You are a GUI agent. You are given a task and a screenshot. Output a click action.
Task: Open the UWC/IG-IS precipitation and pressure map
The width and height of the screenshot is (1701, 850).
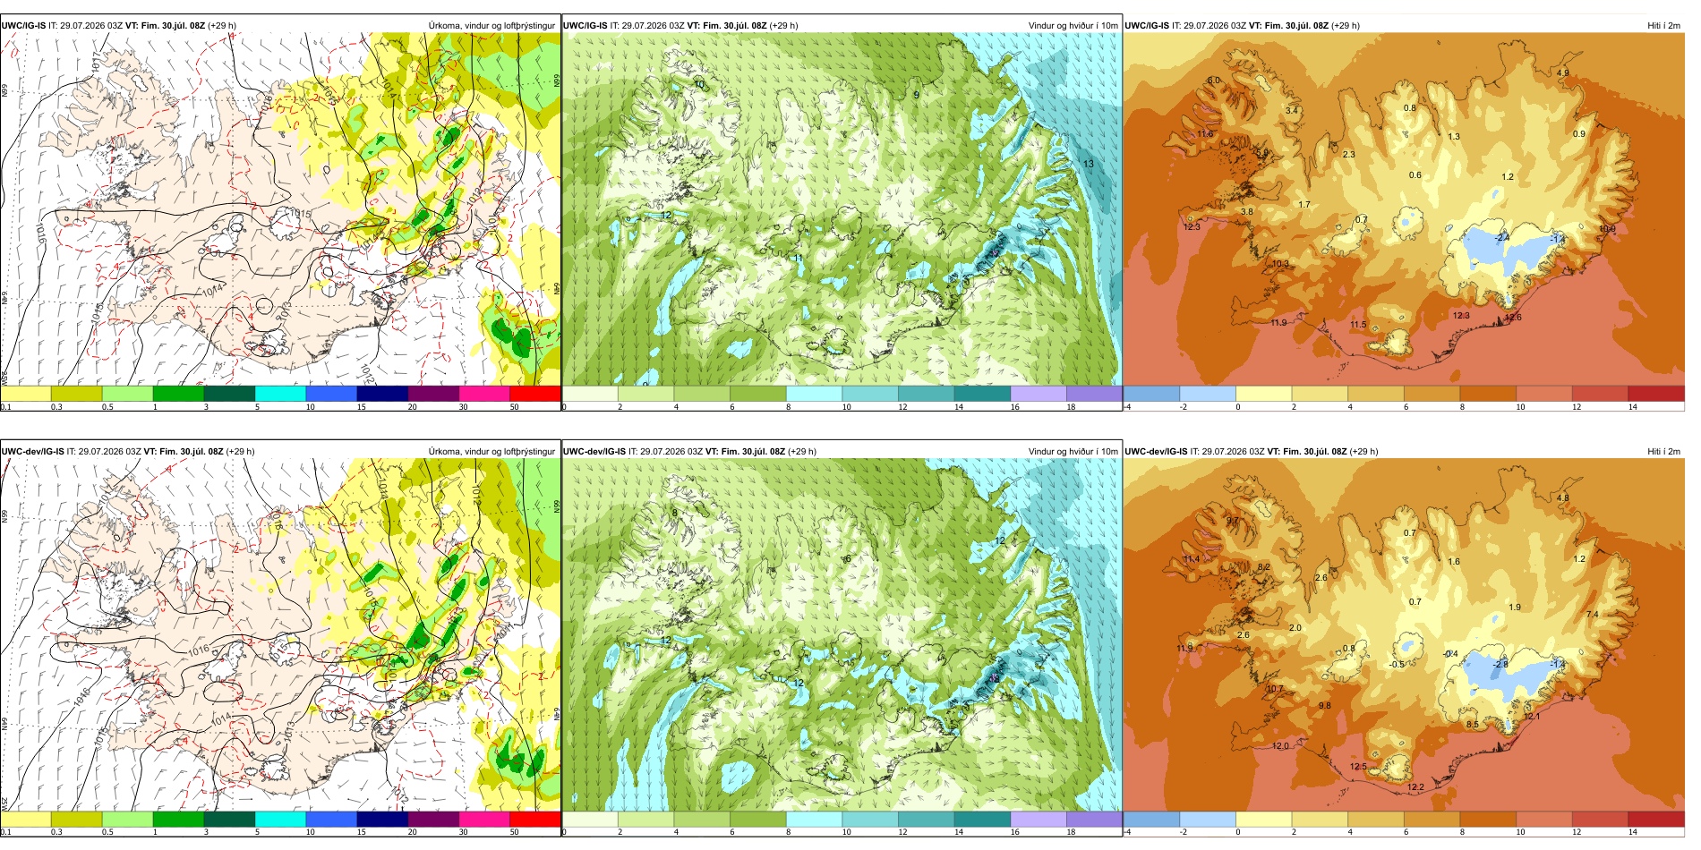click(280, 209)
